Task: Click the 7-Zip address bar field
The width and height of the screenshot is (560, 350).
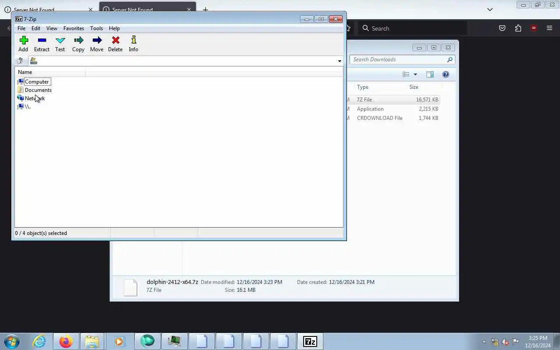Action: [186, 61]
